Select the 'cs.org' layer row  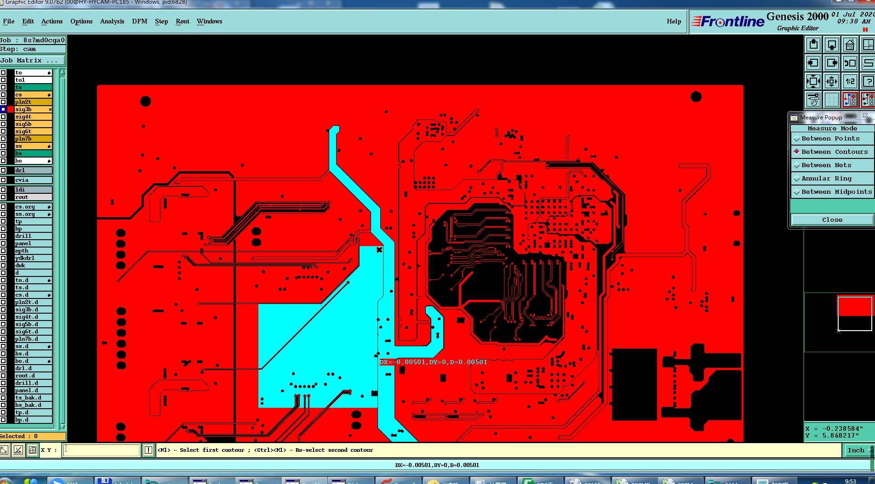[33, 207]
